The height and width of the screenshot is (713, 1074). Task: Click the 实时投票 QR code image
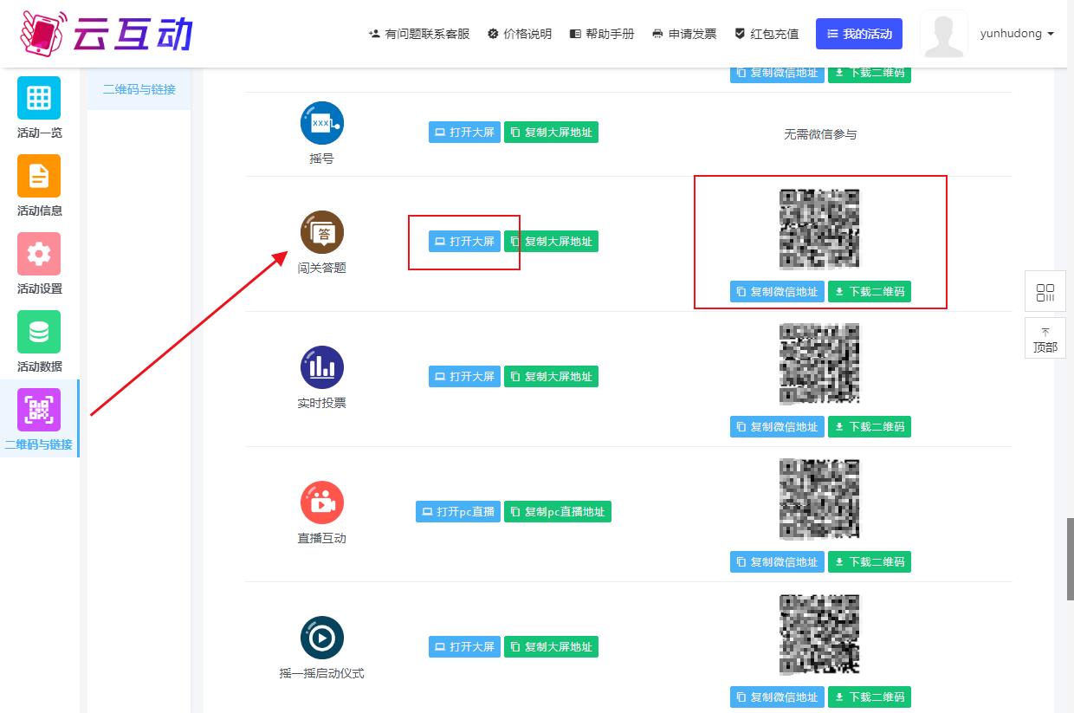pyautogui.click(x=819, y=364)
